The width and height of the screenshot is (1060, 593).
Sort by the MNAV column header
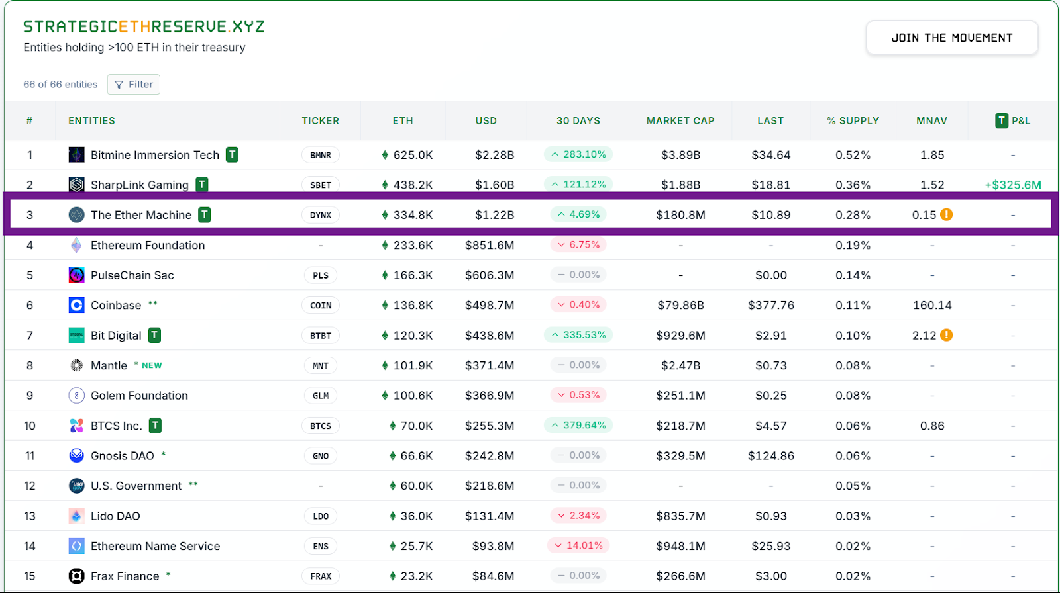coord(932,120)
